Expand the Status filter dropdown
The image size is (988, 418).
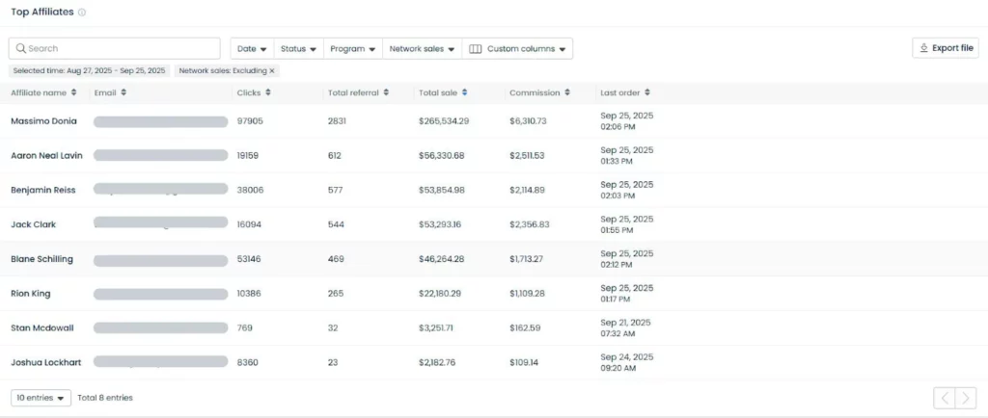[298, 48]
